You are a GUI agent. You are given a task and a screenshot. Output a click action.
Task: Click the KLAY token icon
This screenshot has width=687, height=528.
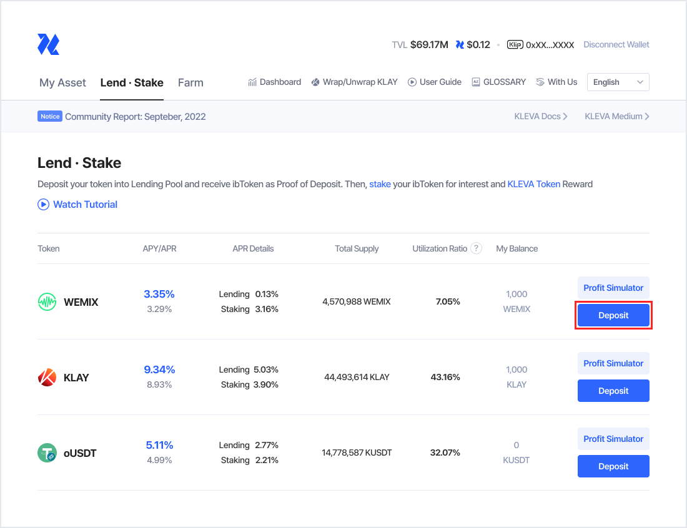click(x=47, y=378)
